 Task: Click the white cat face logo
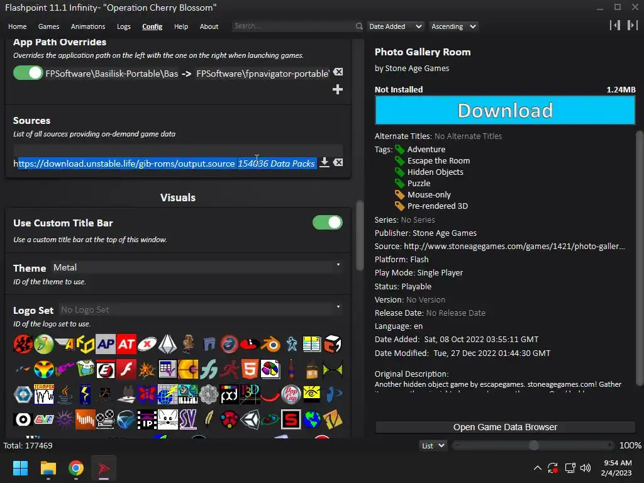[x=167, y=419]
